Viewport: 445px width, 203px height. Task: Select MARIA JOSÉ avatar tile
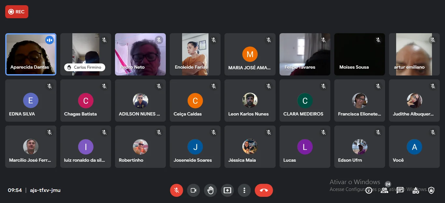click(x=250, y=54)
